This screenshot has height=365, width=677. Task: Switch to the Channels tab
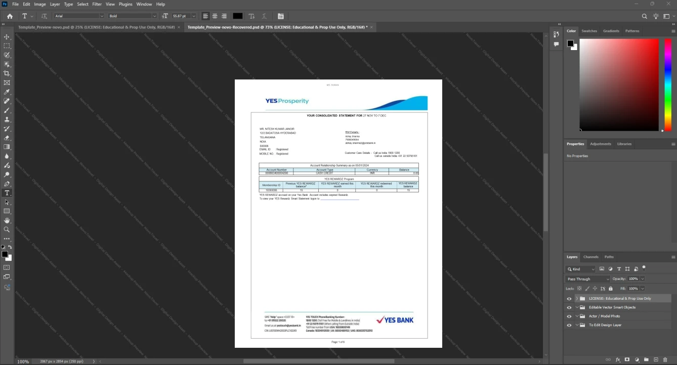590,257
